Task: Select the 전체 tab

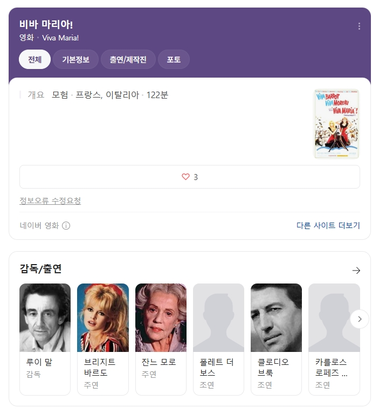Action: (35, 59)
